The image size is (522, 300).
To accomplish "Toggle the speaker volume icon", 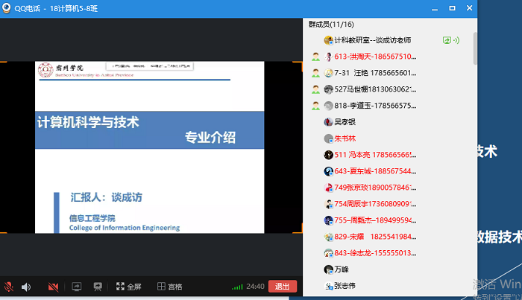I will [x=26, y=287].
